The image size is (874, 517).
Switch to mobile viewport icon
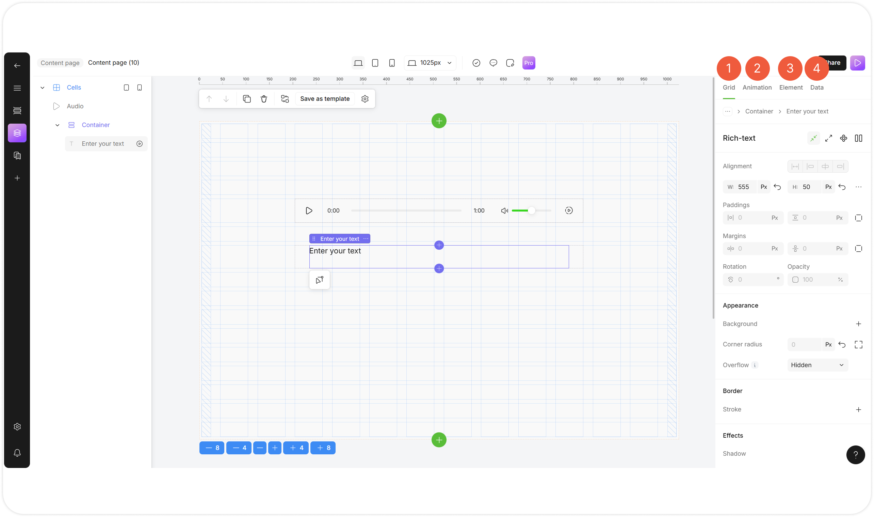392,63
